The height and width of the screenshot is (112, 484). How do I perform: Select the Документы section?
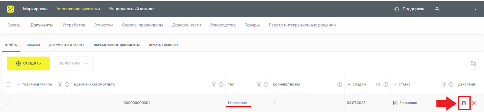click(x=42, y=25)
